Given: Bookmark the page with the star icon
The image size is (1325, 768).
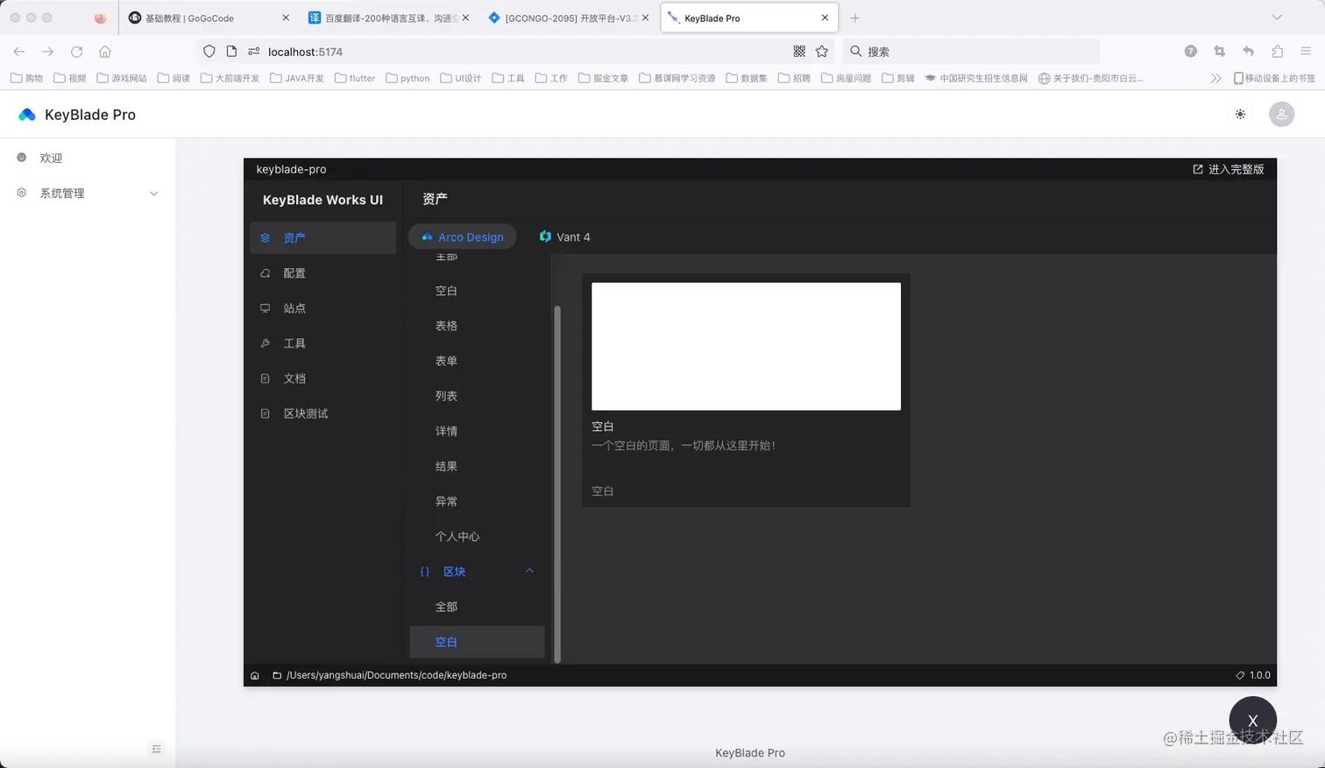Looking at the screenshot, I should 822,52.
